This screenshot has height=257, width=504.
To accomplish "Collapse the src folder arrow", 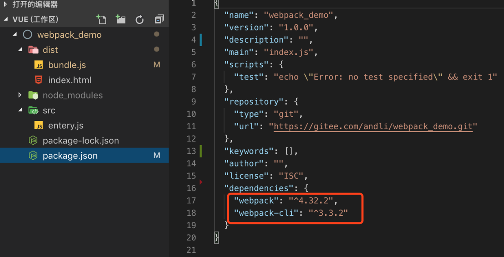I will (20, 110).
